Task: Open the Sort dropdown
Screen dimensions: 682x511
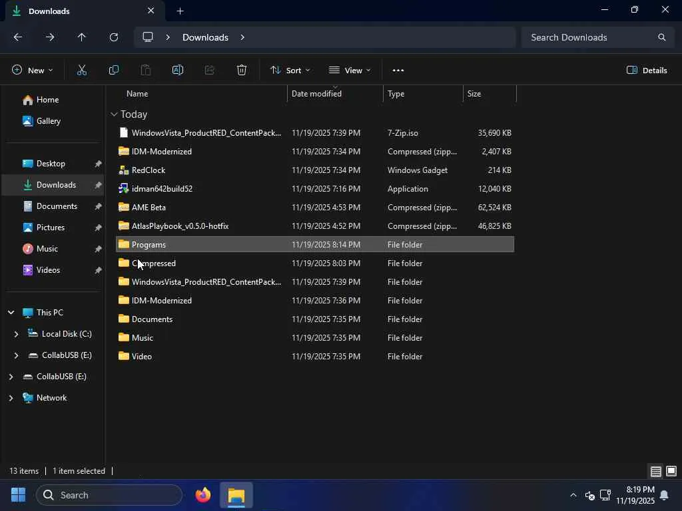Action: coord(290,70)
